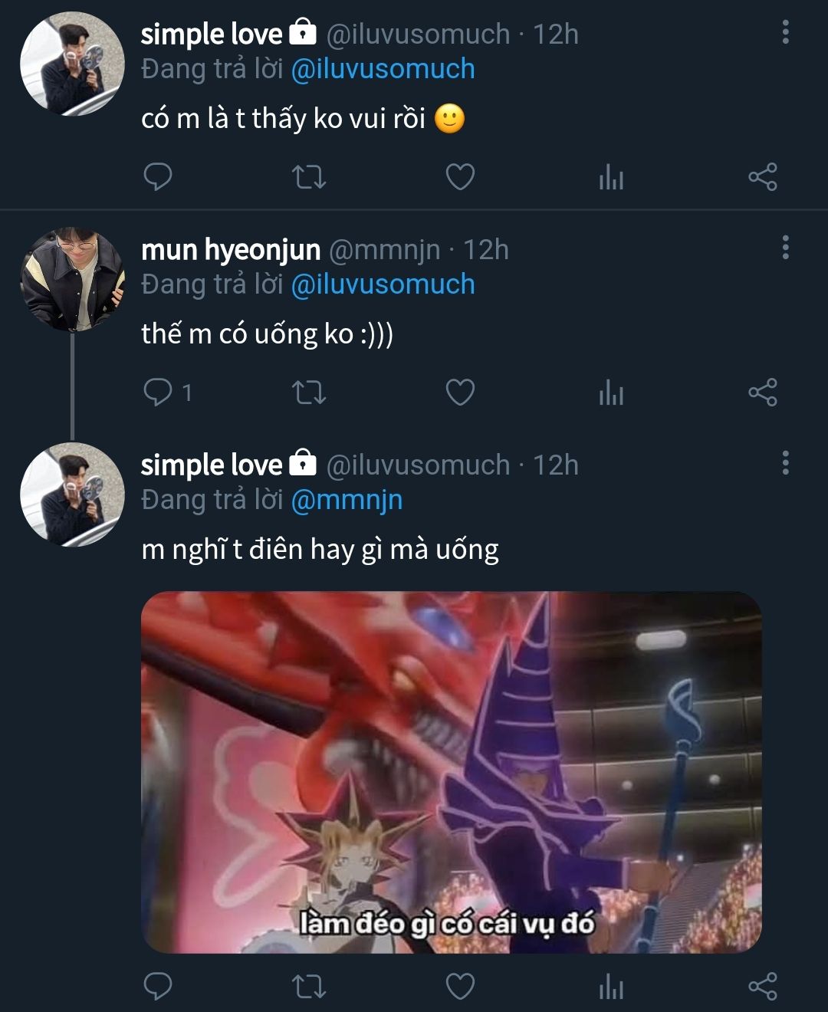This screenshot has height=1012, width=828.
Task: View analytics for mun hyeonjun's tweet
Action: [611, 393]
